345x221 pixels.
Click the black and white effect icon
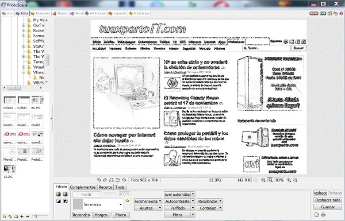(x=59, y=201)
